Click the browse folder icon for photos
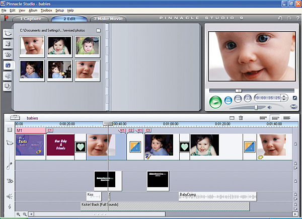The image size is (302, 219). coord(99,31)
